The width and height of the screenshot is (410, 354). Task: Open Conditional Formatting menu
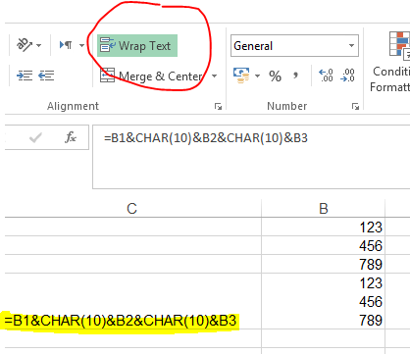tap(390, 62)
